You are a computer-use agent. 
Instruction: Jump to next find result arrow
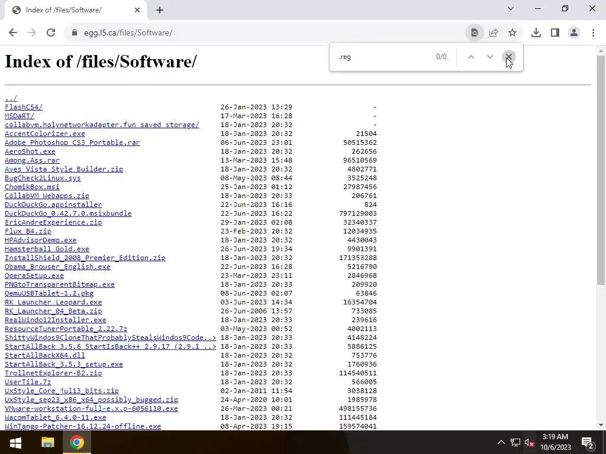tap(489, 57)
